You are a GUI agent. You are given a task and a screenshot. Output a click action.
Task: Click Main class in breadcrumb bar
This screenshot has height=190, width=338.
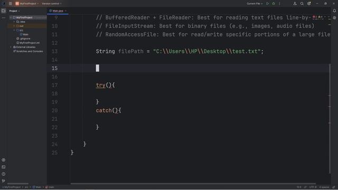pyautogui.click(x=37, y=187)
